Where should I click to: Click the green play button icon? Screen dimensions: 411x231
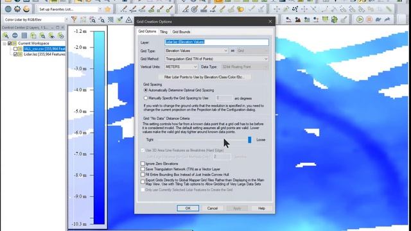click(x=360, y=19)
